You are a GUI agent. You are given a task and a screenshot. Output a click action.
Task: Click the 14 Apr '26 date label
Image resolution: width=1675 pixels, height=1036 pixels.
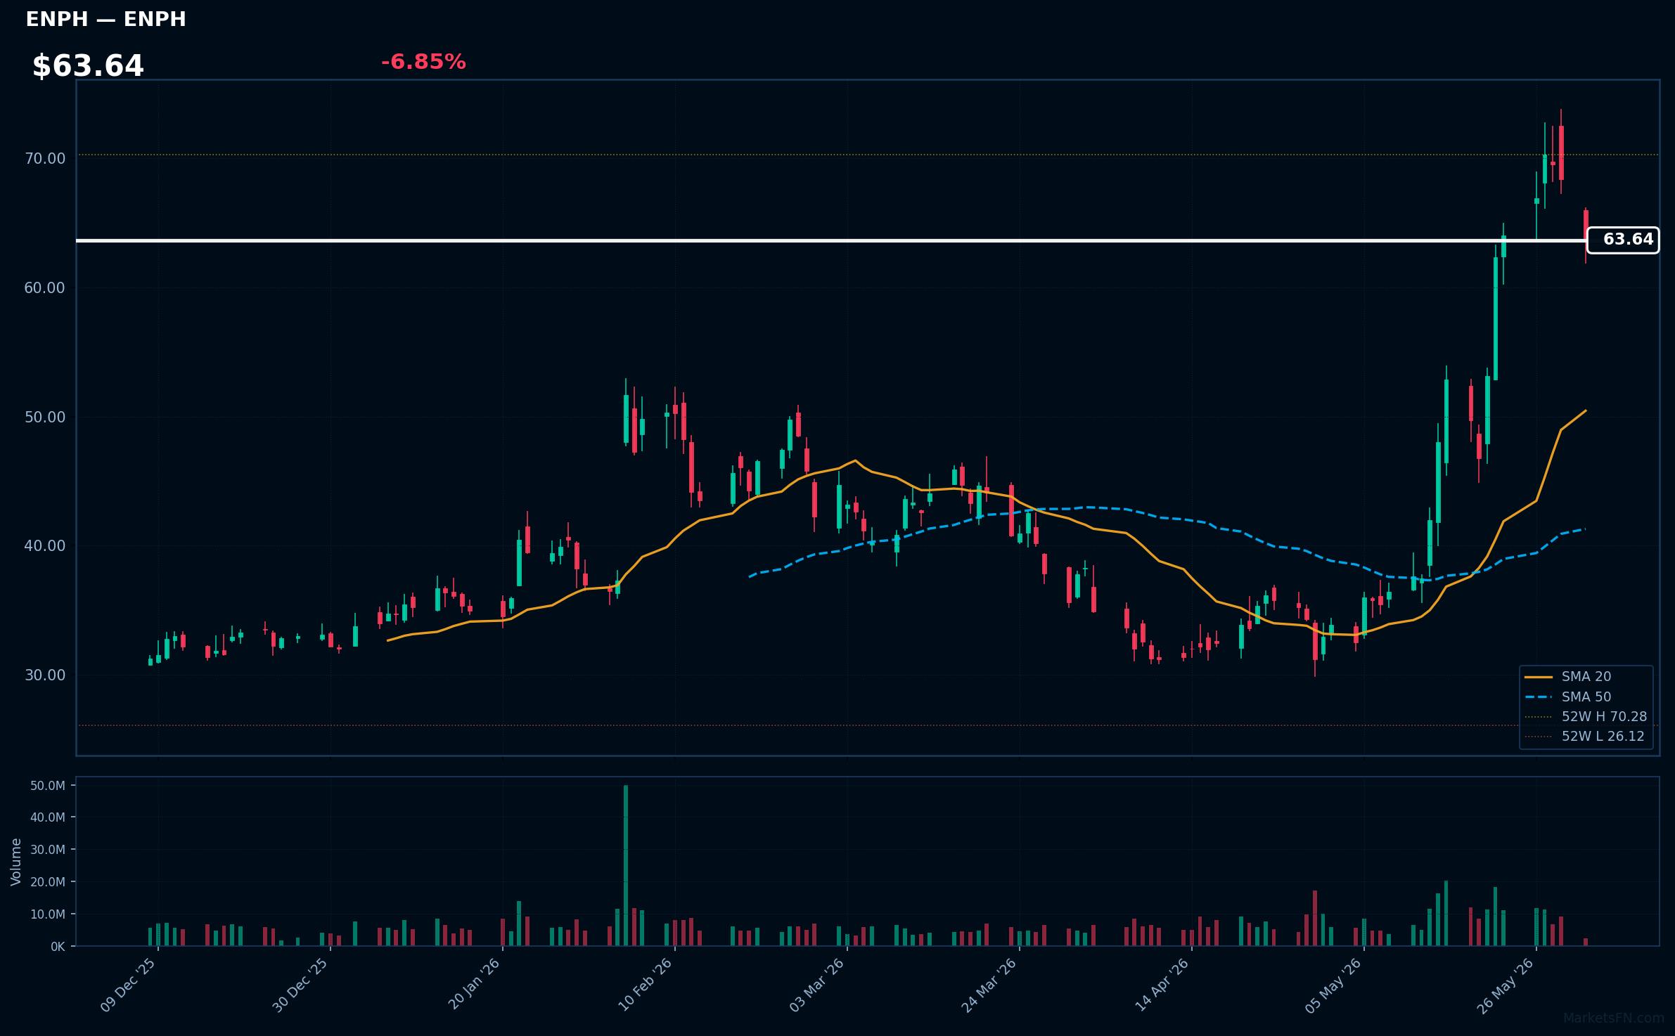(x=1162, y=985)
